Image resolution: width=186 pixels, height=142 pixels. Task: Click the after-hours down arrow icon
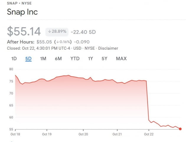(x=58, y=42)
